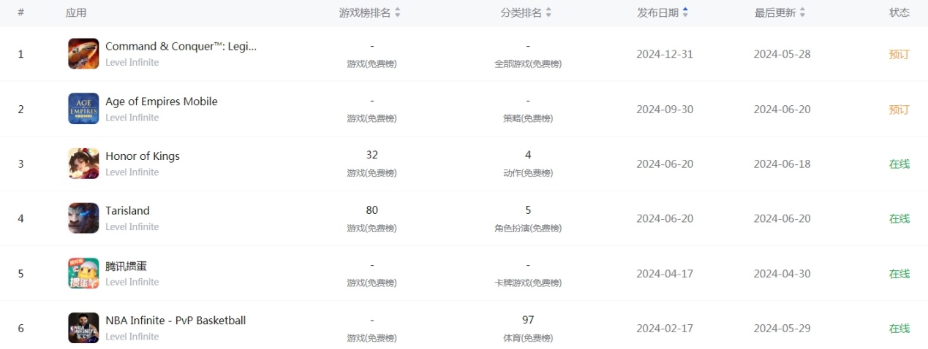Select the Tarisland app icon
The width and height of the screenshot is (928, 349).
(83, 218)
